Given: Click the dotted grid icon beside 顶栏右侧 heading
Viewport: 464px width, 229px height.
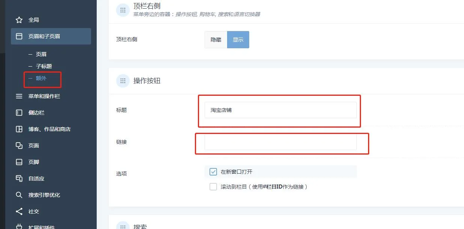Looking at the screenshot, I should pyautogui.click(x=123, y=10).
